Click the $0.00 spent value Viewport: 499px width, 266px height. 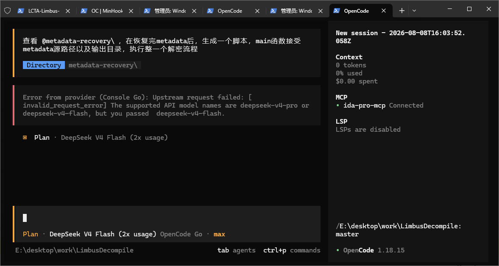click(x=357, y=81)
